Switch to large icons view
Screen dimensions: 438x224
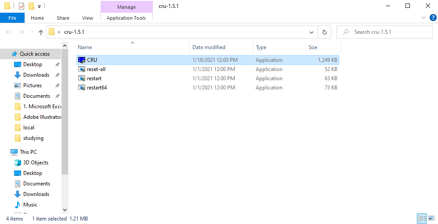pos(431,218)
